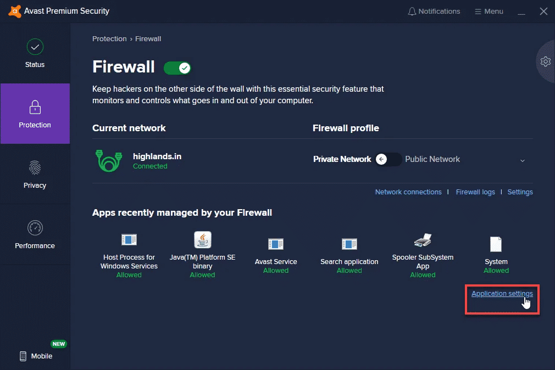Viewport: 555px width, 370px height.
Task: Open the Privacy section
Action: pos(35,174)
